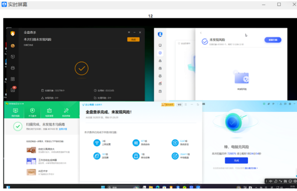This screenshot has height=191, width=297.
Task: Click the Huorong flame shield logo
Action: point(13,34)
